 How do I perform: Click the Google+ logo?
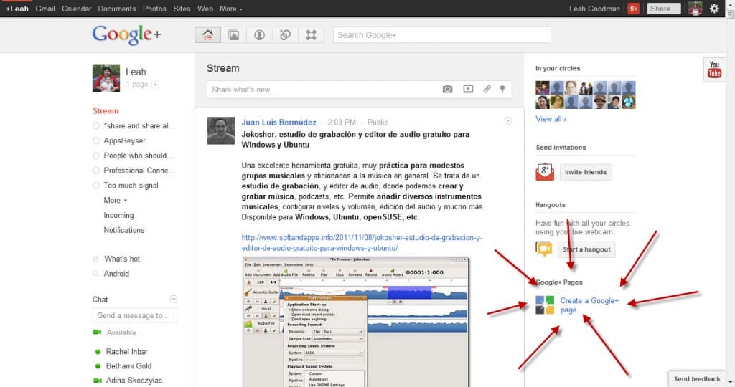pos(126,34)
